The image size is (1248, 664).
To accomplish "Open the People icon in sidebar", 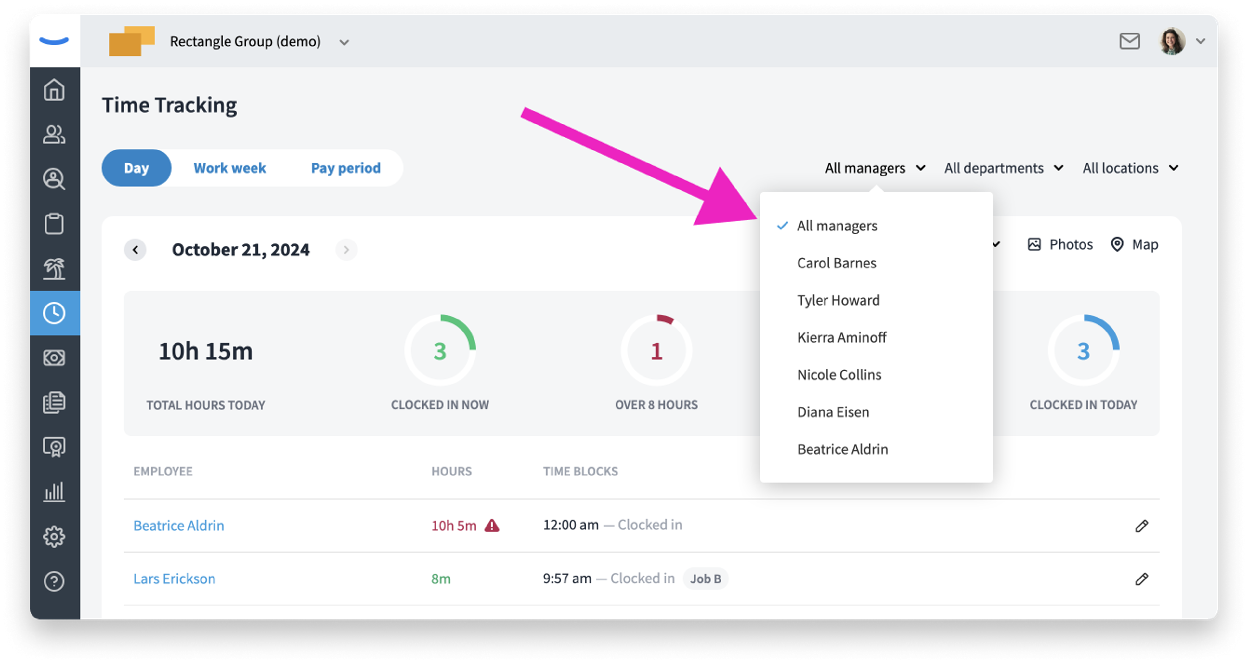I will point(54,134).
